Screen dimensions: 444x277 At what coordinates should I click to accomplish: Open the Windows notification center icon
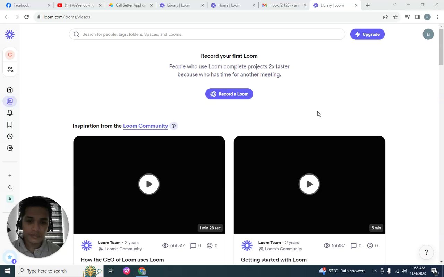(x=435, y=271)
